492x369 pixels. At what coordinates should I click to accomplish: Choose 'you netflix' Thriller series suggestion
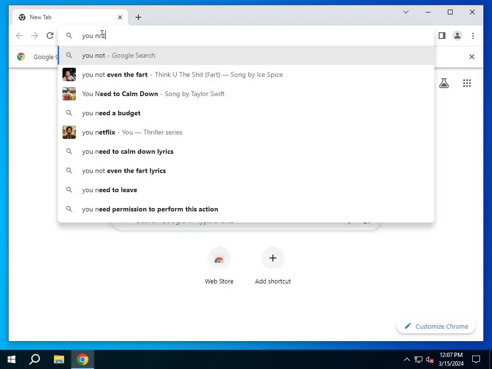pyautogui.click(x=246, y=132)
